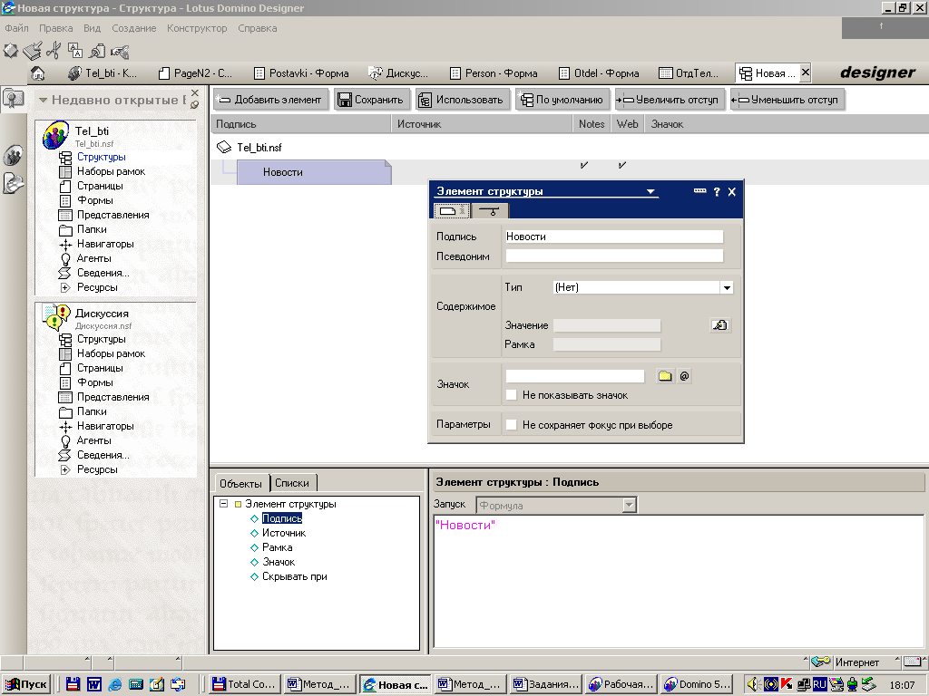This screenshot has height=696, width=929.
Task: Check Не сохраняет фокус при выборе
Action: coord(512,425)
